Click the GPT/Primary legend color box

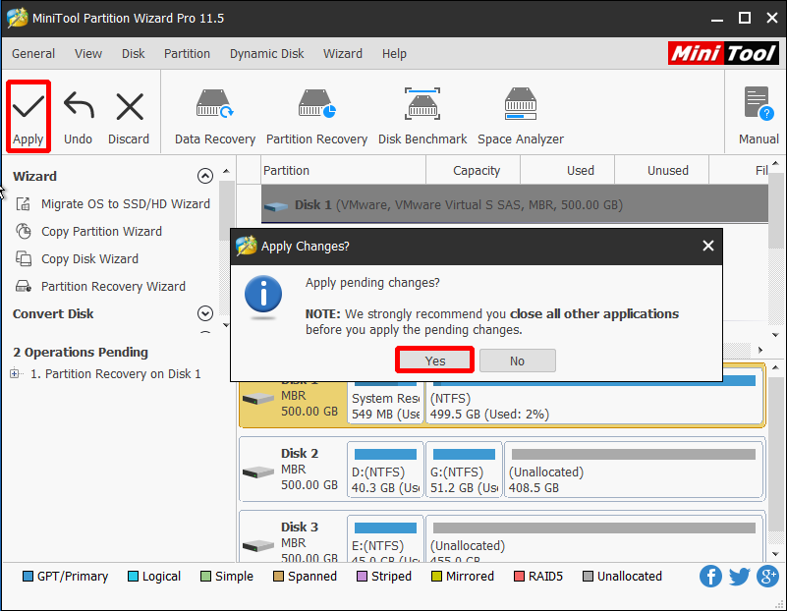tap(28, 577)
